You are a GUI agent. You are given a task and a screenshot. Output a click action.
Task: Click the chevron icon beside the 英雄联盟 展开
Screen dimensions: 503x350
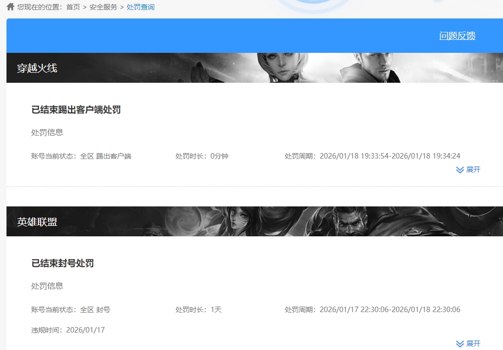pos(460,344)
